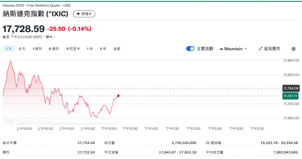Select the 1 個月 time range
The height and width of the screenshot is (159, 302).
click(x=37, y=49)
